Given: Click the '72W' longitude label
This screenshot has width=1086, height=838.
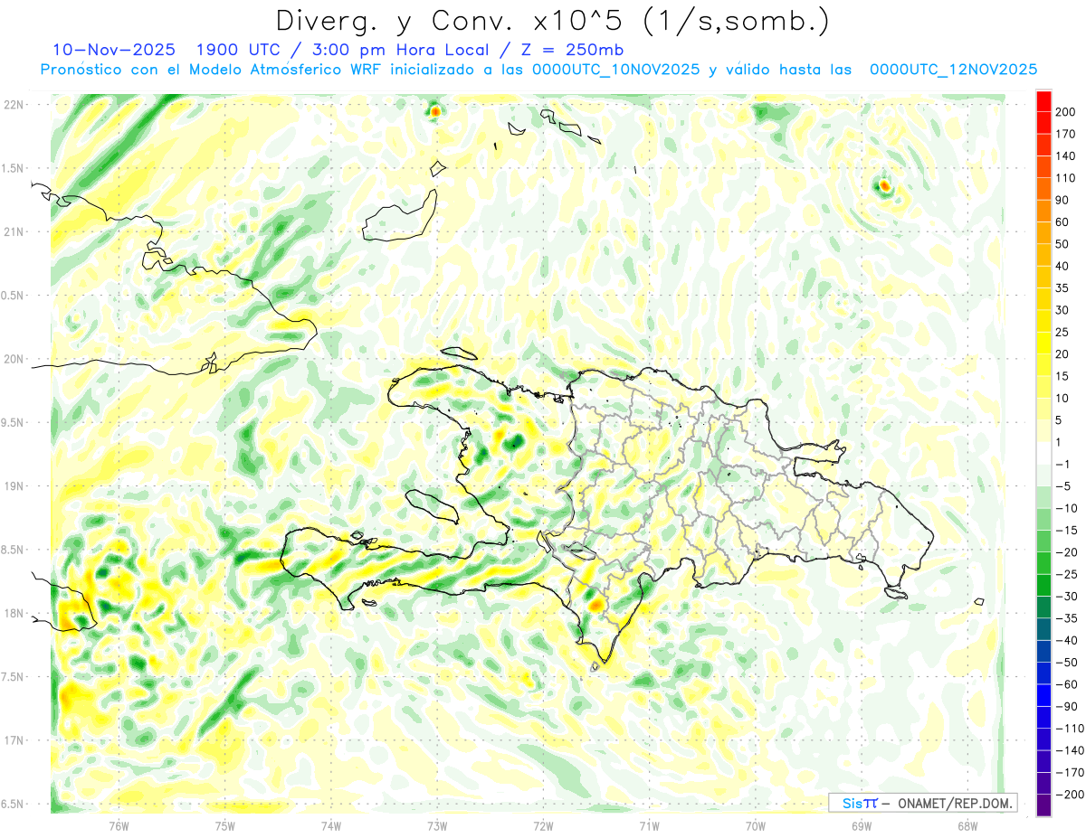Looking at the screenshot, I should coord(543,826).
